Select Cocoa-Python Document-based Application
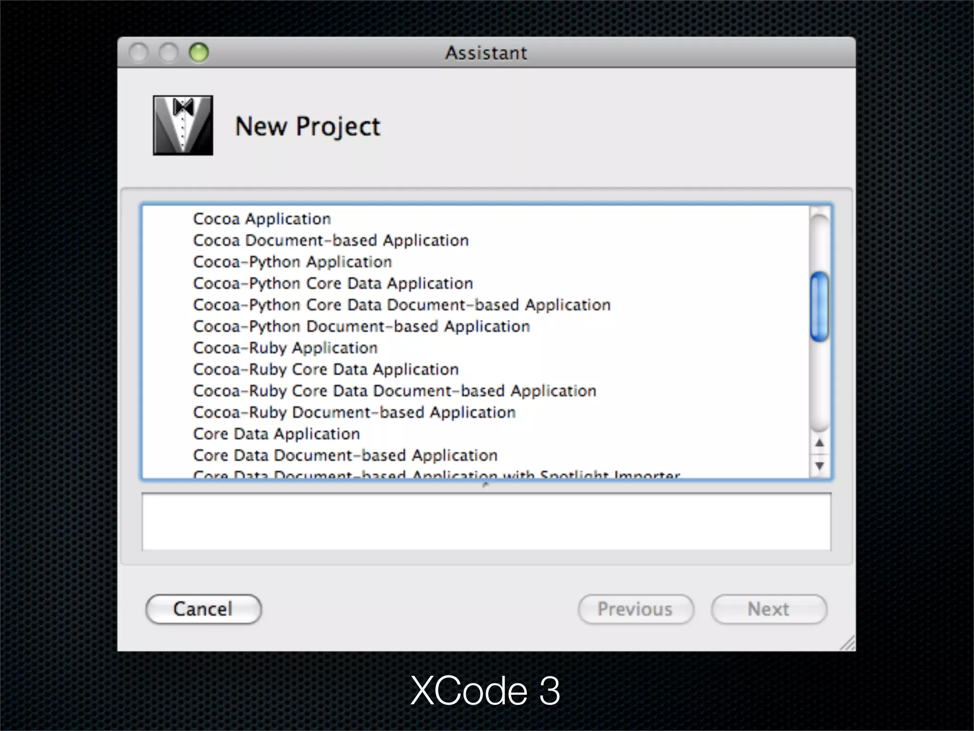 click(361, 326)
